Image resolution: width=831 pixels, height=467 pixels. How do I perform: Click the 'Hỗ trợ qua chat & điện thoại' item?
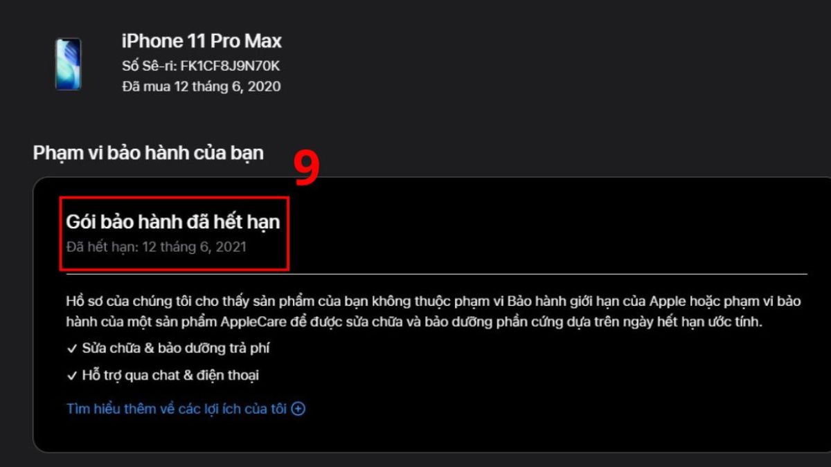(170, 376)
